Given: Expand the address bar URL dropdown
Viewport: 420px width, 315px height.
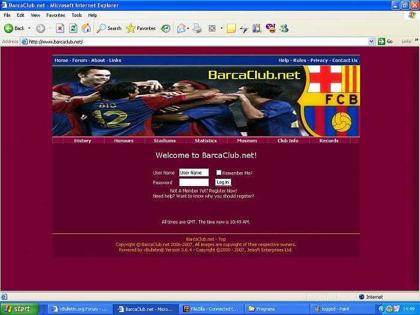Looking at the screenshot, I should pos(371,41).
